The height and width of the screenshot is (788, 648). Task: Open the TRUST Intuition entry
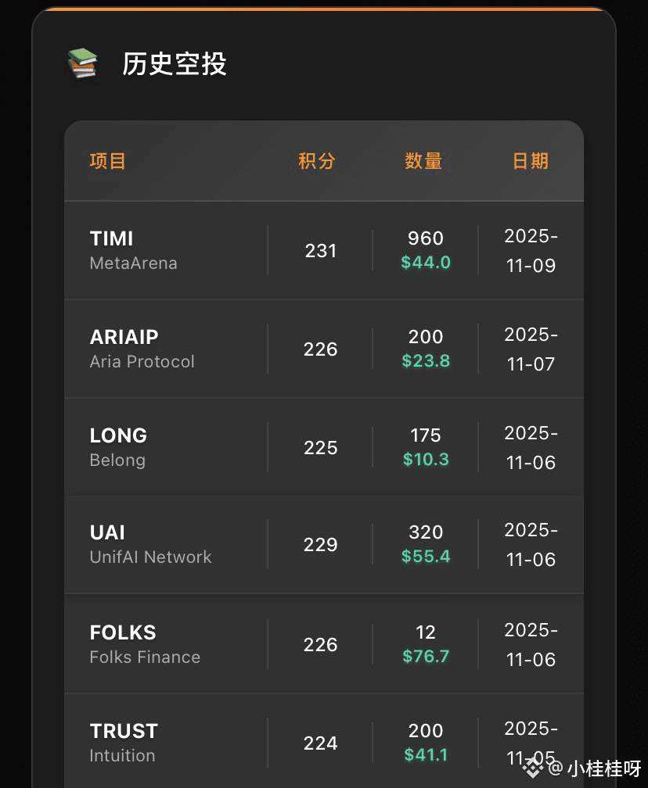coord(324,741)
